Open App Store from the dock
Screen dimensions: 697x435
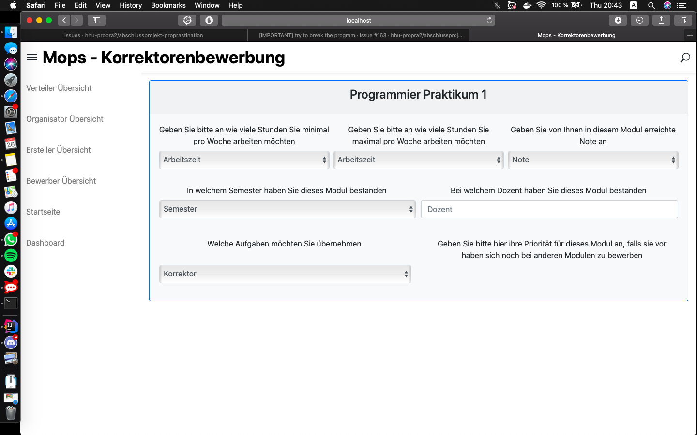pyautogui.click(x=11, y=223)
